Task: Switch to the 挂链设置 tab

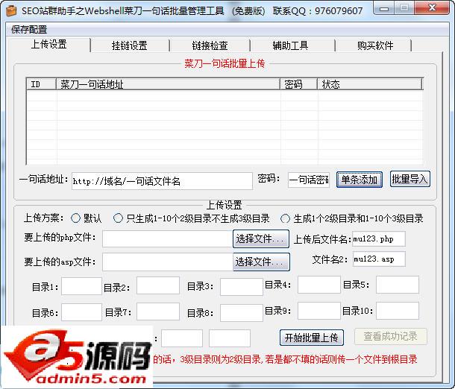Action: pyautogui.click(x=130, y=45)
